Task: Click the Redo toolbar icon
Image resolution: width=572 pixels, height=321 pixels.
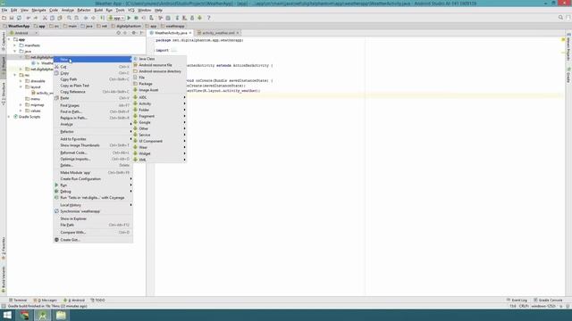Action: [x=36, y=18]
